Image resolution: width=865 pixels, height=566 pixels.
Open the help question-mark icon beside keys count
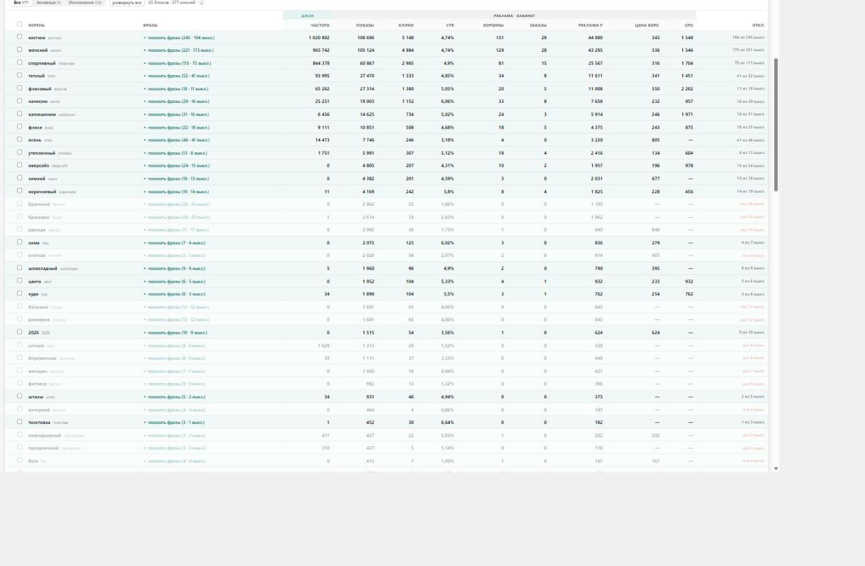pyautogui.click(x=202, y=3)
